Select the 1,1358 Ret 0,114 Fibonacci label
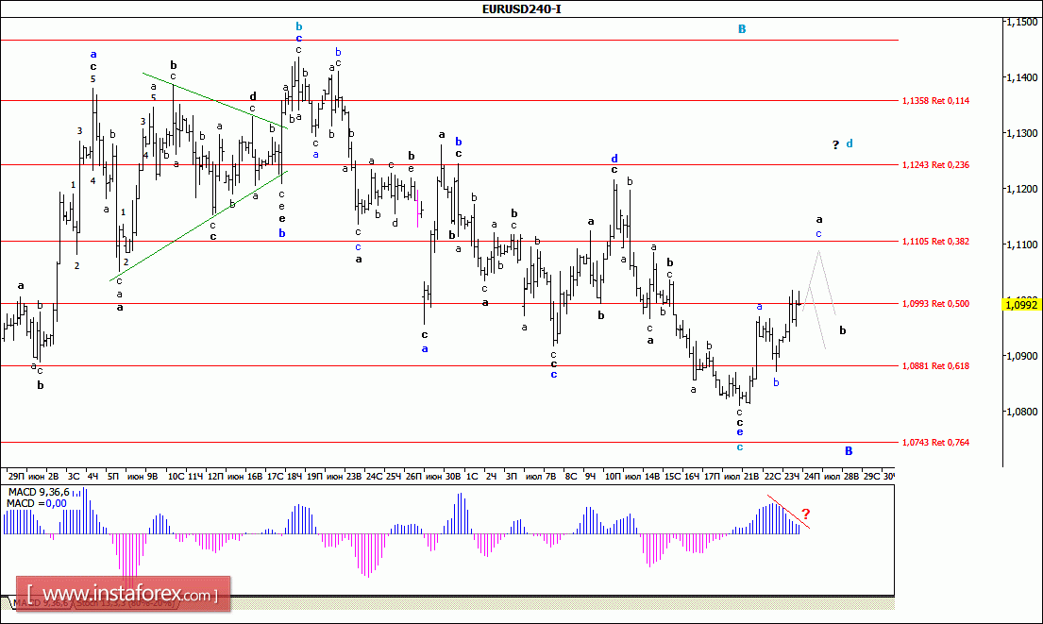Image resolution: width=1043 pixels, height=624 pixels. tap(935, 100)
